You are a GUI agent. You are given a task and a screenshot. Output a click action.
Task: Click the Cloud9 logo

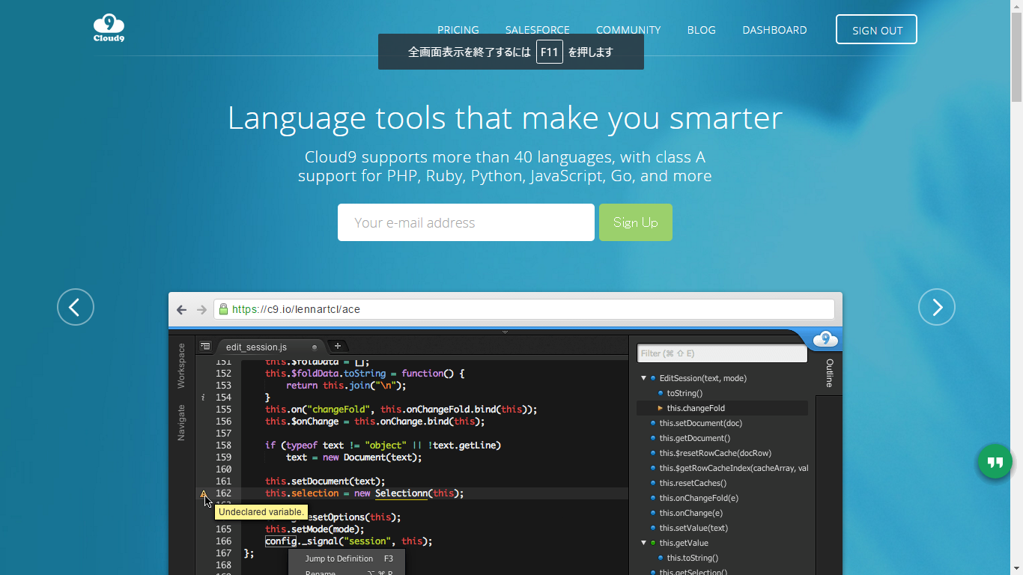click(x=109, y=28)
